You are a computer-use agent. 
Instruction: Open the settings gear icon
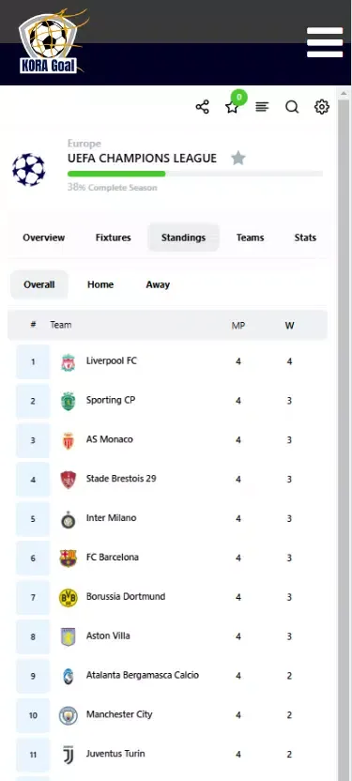pos(322,107)
